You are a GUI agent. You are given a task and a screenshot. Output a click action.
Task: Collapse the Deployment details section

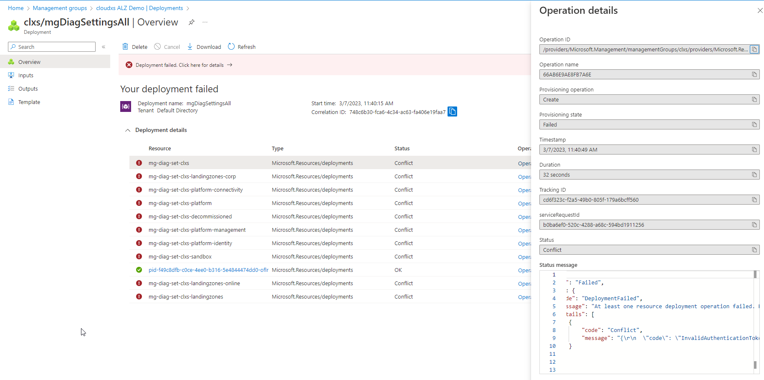pyautogui.click(x=128, y=130)
